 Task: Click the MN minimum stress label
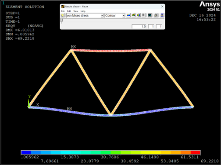point(69,109)
